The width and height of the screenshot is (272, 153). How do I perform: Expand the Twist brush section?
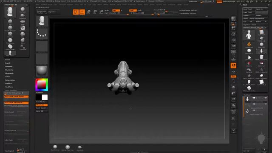click(x=8, y=76)
